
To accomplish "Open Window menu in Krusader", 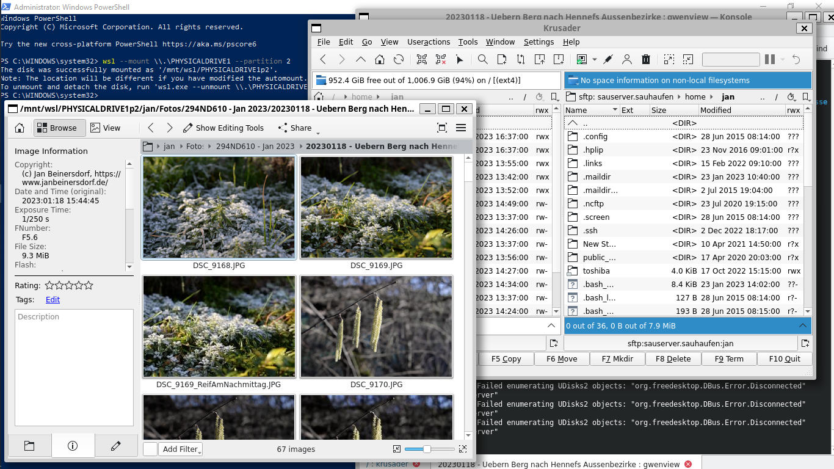I will tap(500, 42).
